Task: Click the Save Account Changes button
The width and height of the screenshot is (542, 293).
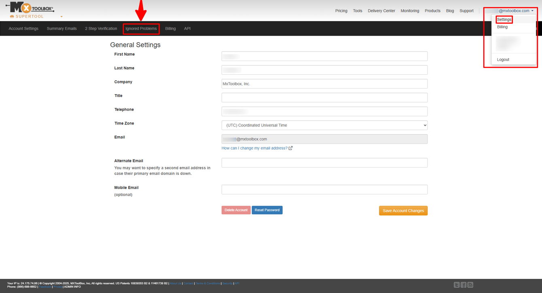Action: click(x=403, y=211)
